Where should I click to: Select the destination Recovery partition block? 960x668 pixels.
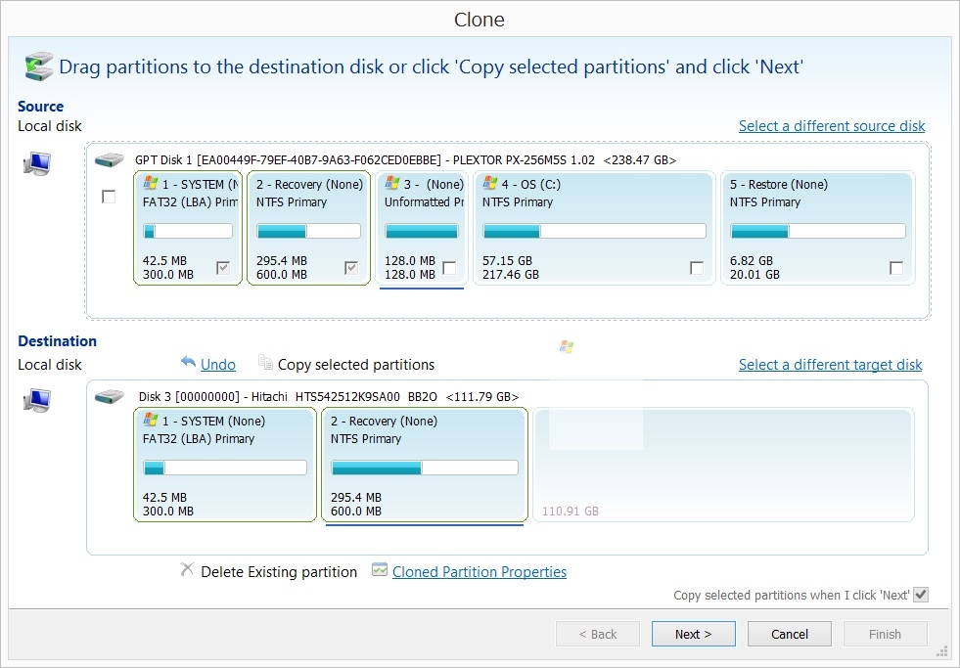424,466
